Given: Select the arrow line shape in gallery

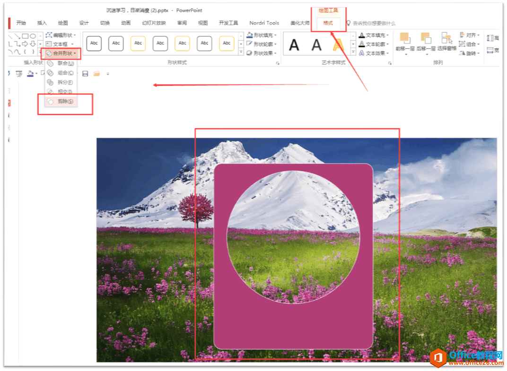Looking at the screenshot, I should (17, 36).
